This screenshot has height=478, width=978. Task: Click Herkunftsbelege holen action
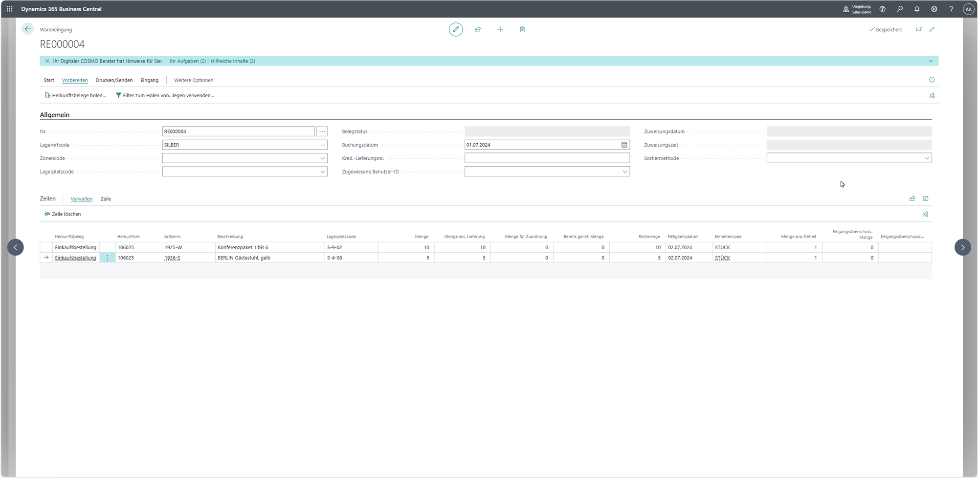(75, 95)
